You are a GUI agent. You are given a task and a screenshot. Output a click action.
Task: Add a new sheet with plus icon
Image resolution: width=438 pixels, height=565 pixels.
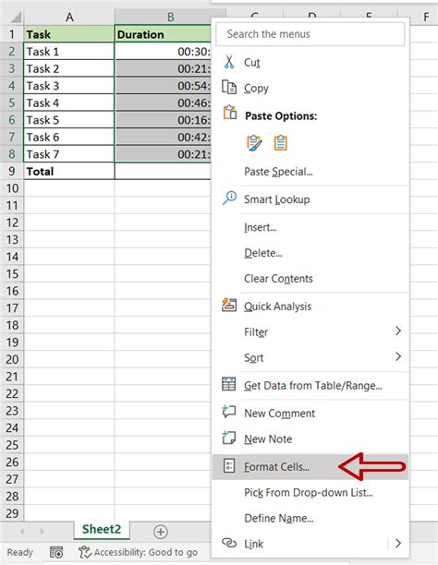click(x=161, y=532)
